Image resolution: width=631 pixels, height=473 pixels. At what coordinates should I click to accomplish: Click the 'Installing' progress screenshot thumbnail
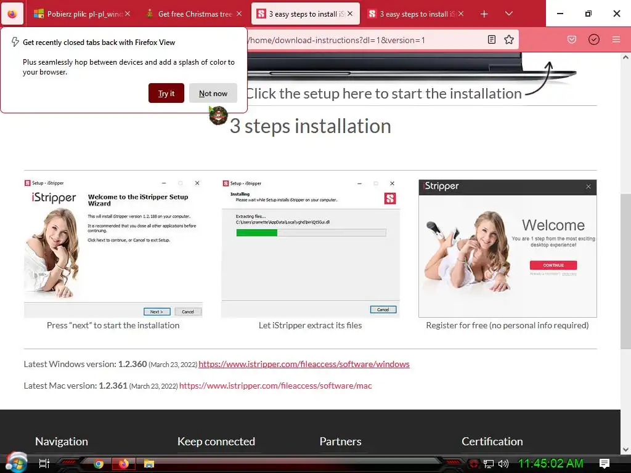click(311, 249)
